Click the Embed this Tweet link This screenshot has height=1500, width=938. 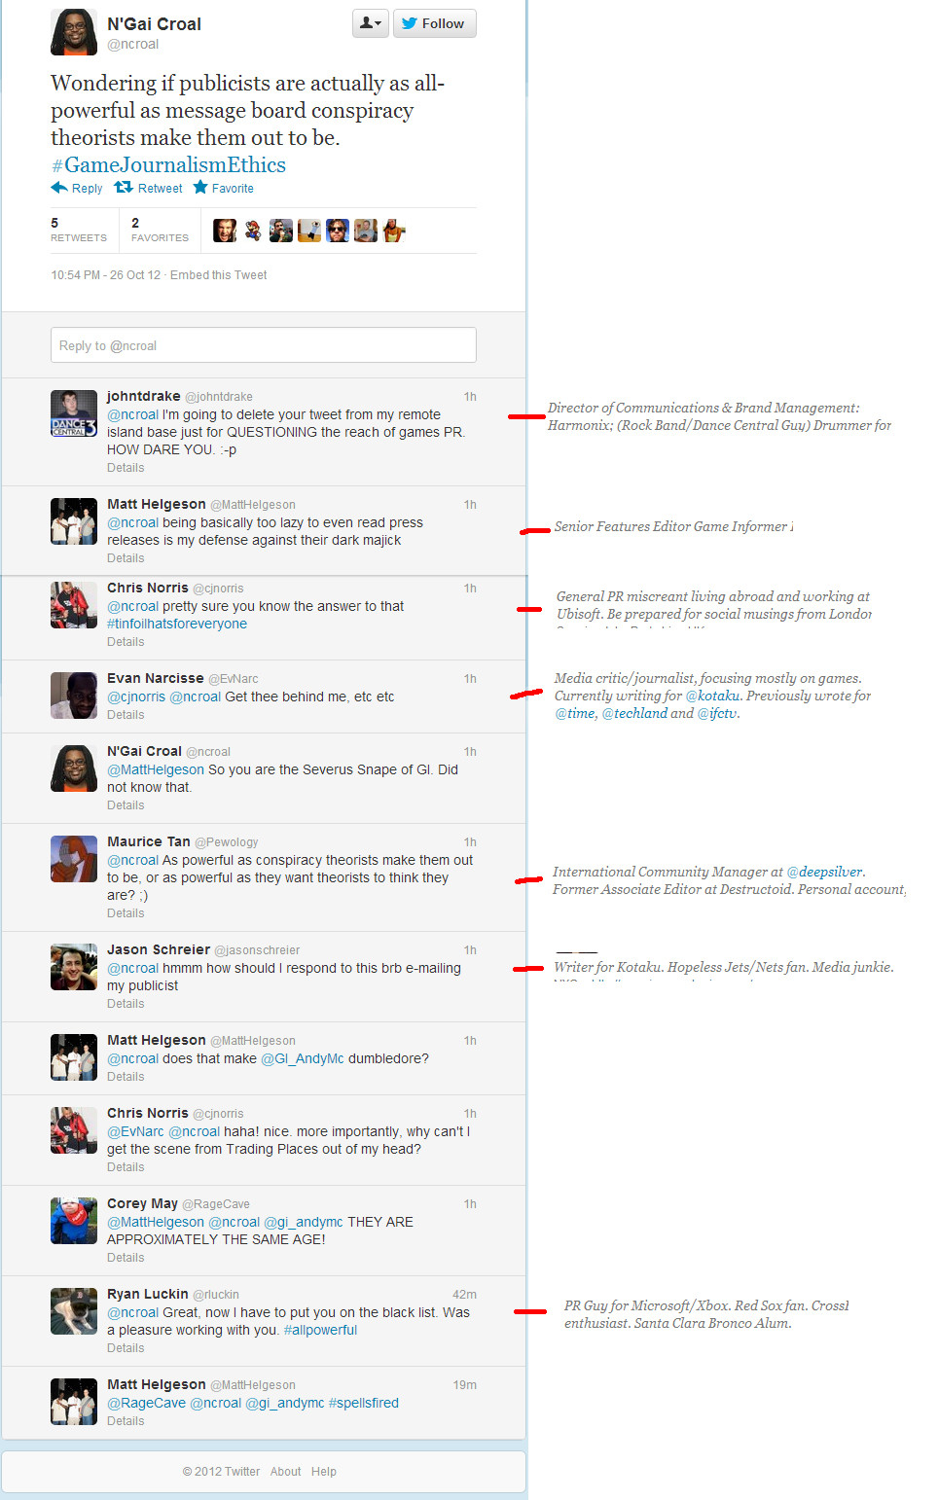218,275
